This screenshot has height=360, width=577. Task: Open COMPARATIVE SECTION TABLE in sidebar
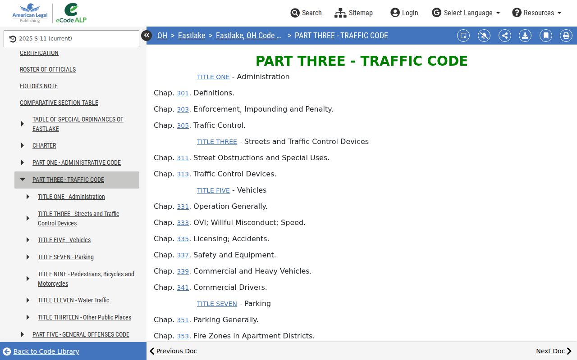click(59, 103)
